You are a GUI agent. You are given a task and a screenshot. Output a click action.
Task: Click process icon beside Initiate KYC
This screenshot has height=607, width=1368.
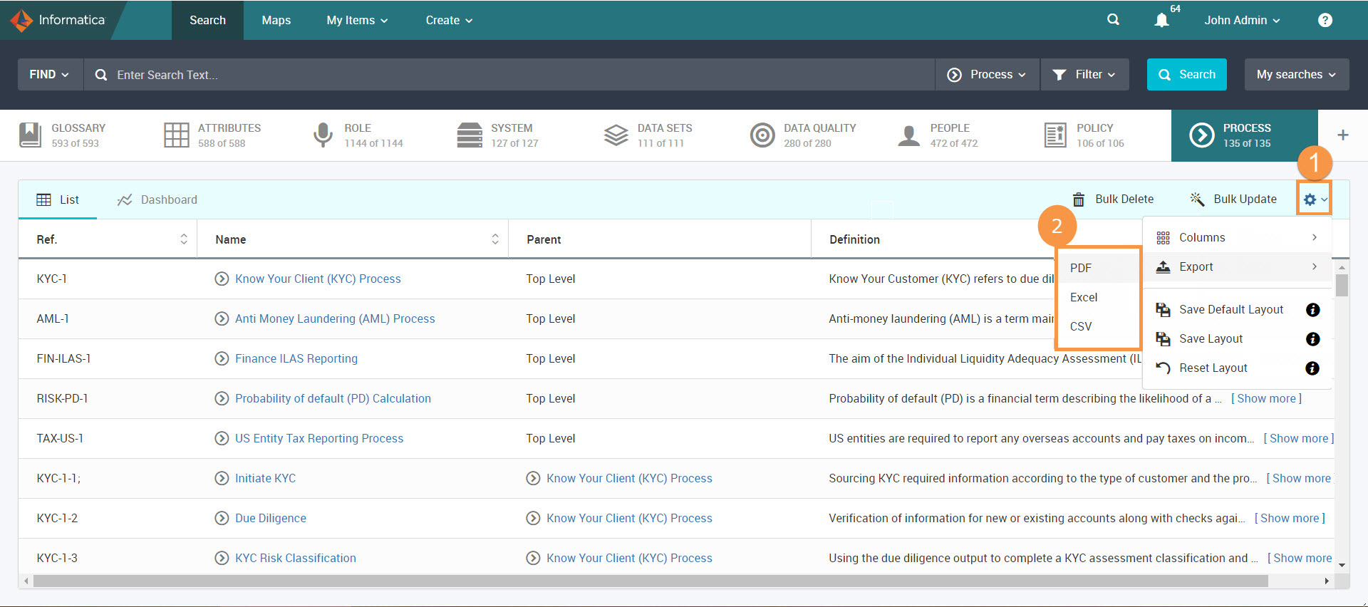click(222, 478)
